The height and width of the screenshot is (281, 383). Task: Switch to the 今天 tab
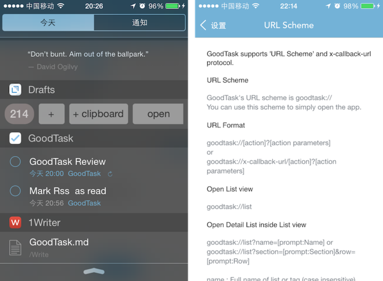(x=48, y=23)
